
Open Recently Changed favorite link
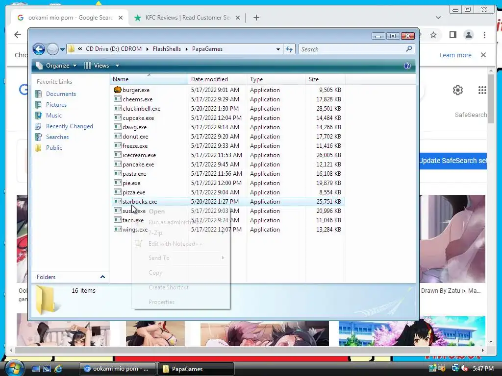click(70, 126)
